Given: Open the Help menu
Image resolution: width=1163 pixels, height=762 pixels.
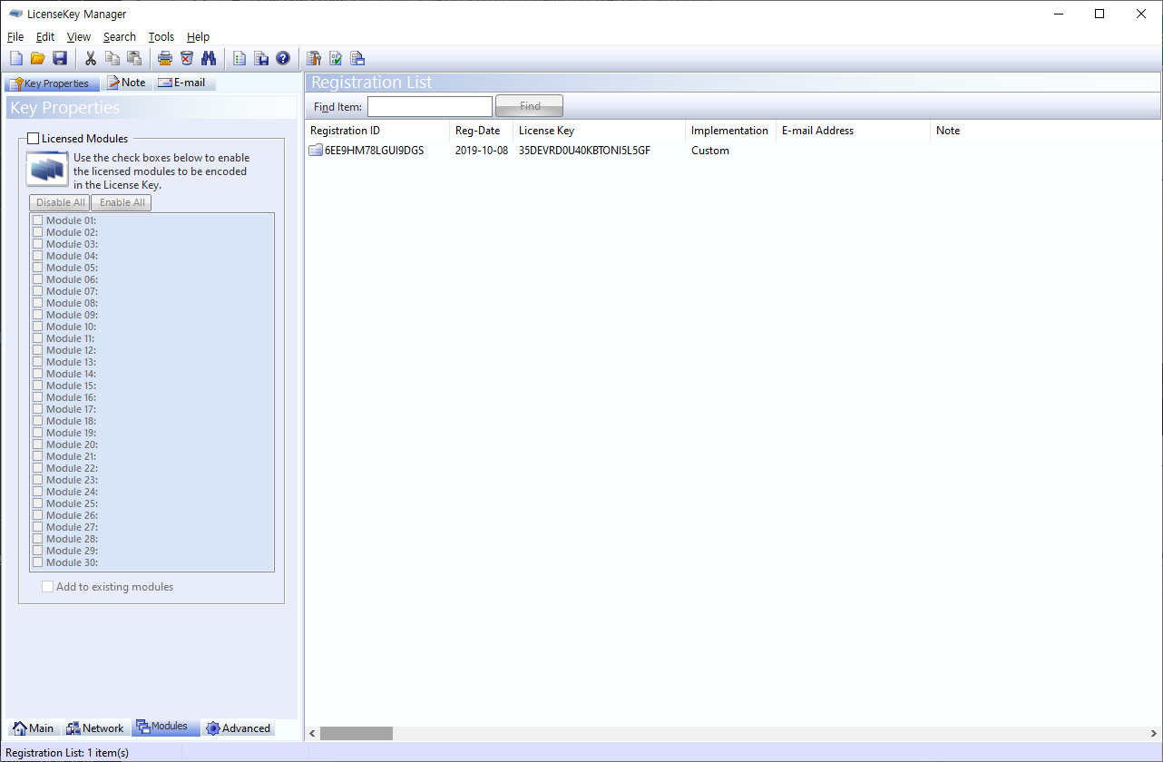Looking at the screenshot, I should click(198, 37).
